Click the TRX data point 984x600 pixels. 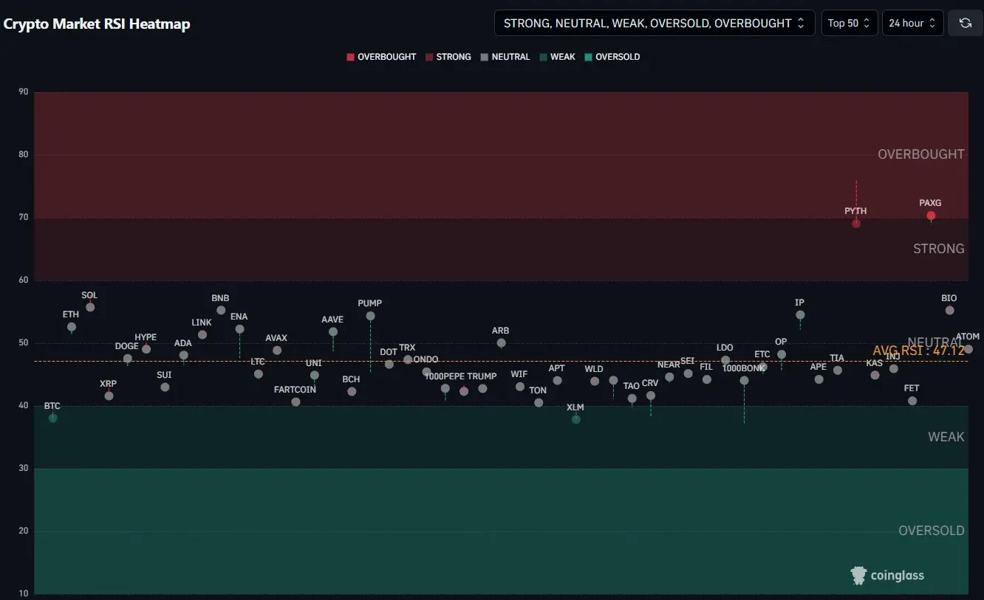[408, 359]
